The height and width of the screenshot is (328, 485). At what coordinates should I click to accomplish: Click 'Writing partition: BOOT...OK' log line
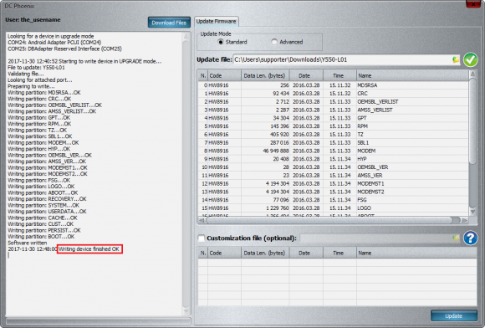(41, 237)
